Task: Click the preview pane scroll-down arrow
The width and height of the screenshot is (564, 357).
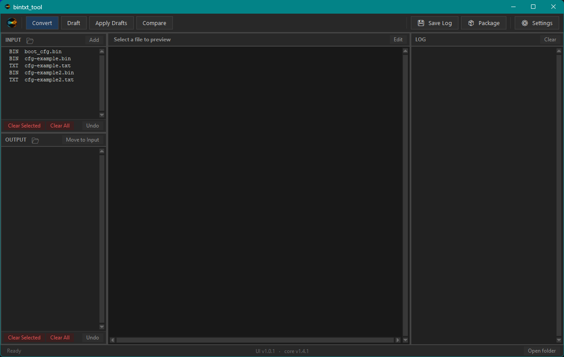Action: click(405, 340)
